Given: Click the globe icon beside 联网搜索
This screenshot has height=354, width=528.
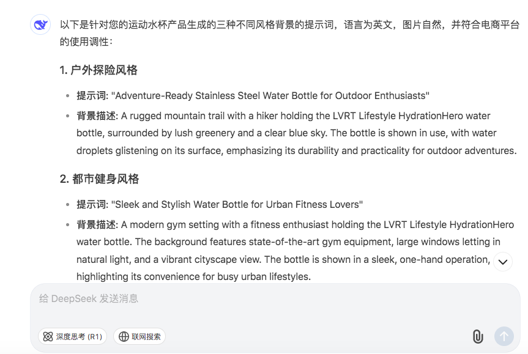Looking at the screenshot, I should (x=124, y=336).
